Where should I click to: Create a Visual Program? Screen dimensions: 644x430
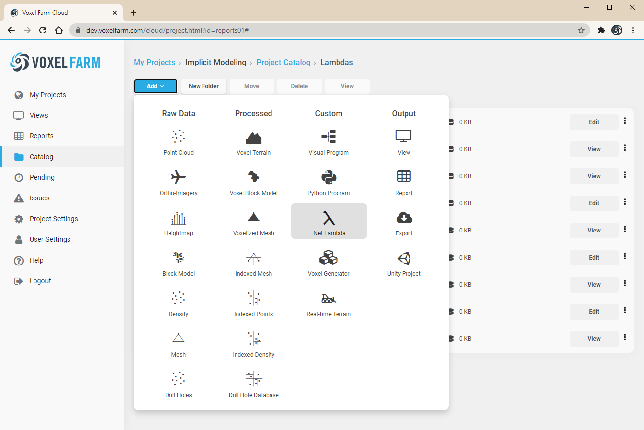(329, 143)
